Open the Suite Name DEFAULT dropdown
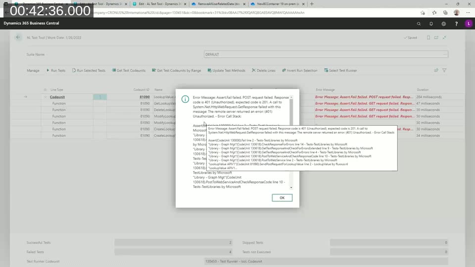The height and width of the screenshot is (267, 475). [444, 54]
